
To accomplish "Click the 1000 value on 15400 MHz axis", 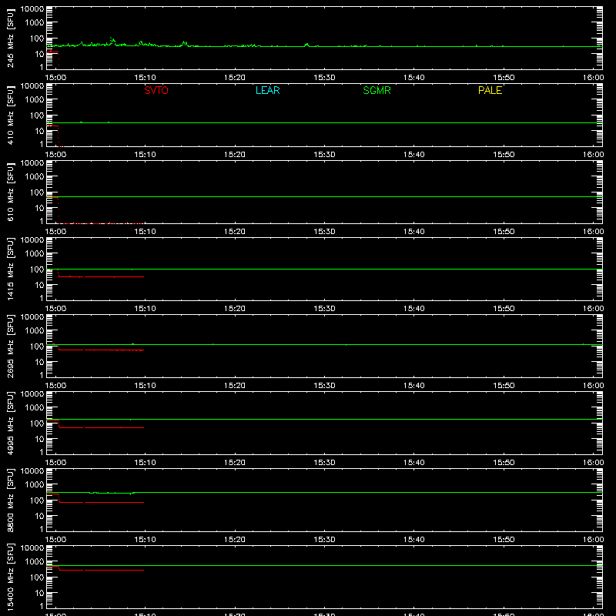I will tap(35, 562).
